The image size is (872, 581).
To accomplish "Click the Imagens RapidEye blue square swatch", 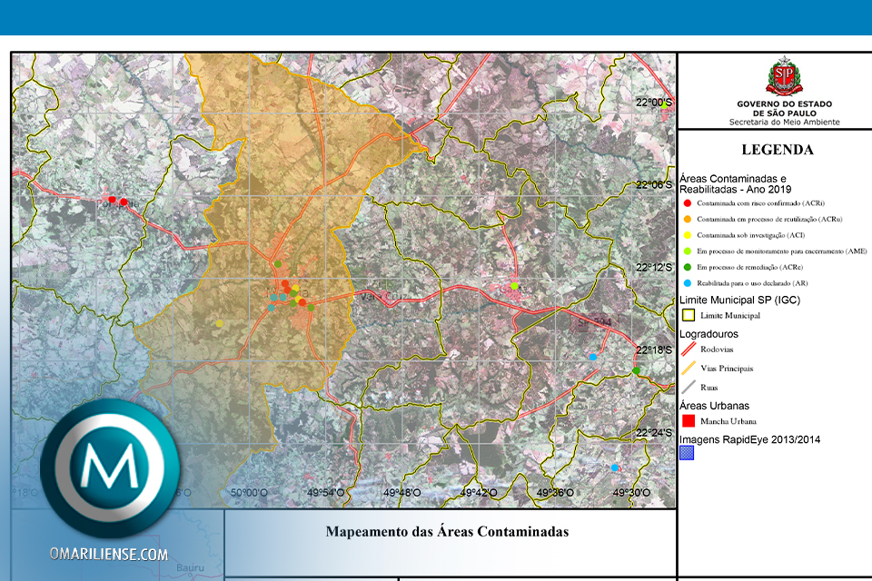I will [688, 454].
